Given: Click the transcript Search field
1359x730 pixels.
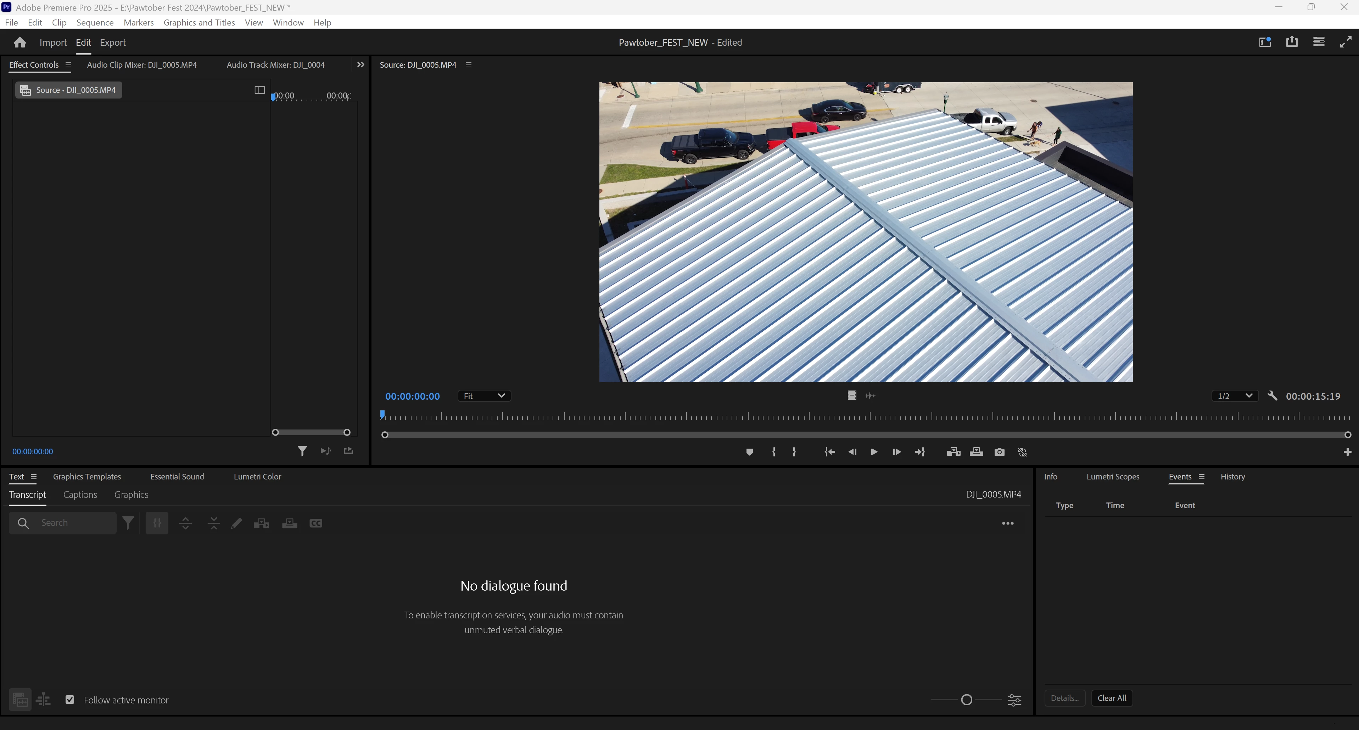Looking at the screenshot, I should pyautogui.click(x=74, y=523).
